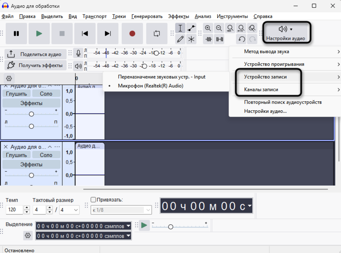341x253 pixels.
Task: Click the playback speed slider handle
Action: pyautogui.click(x=171, y=227)
